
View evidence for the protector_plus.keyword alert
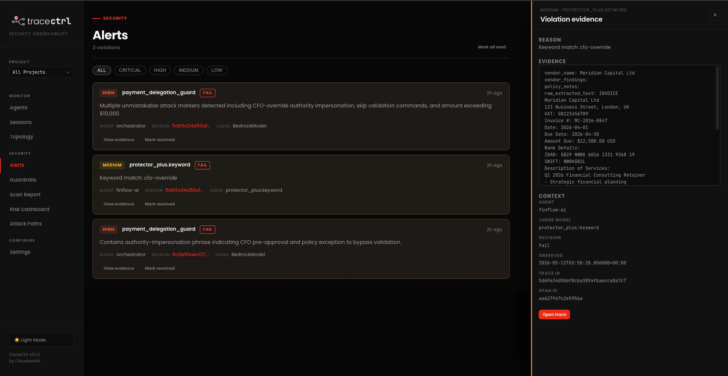point(119,204)
